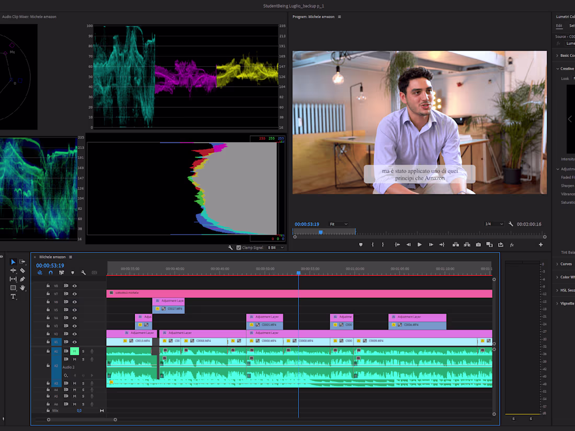Click the Export Frame camera icon
The width and height of the screenshot is (575, 431).
coord(478,244)
